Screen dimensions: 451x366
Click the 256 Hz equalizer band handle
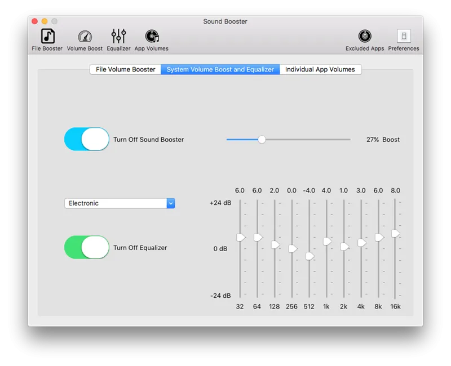coord(293,248)
